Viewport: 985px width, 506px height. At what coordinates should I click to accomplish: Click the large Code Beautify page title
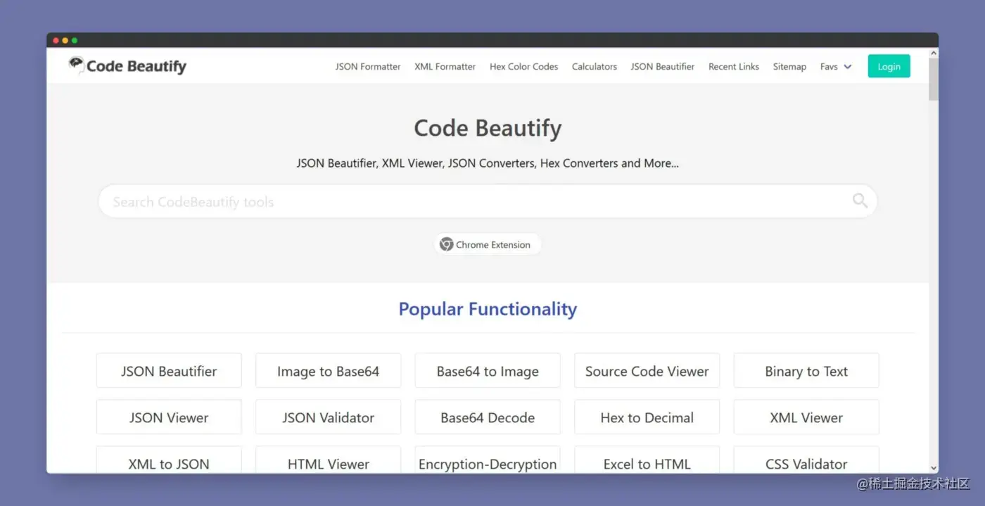point(488,128)
